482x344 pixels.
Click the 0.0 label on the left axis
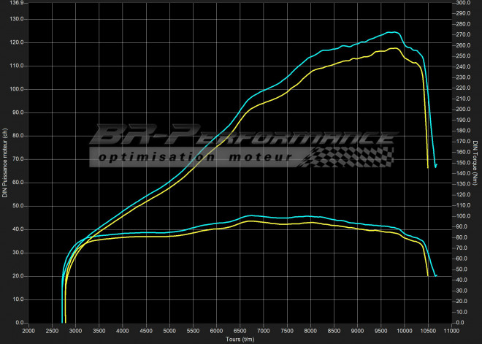[x=19, y=323]
